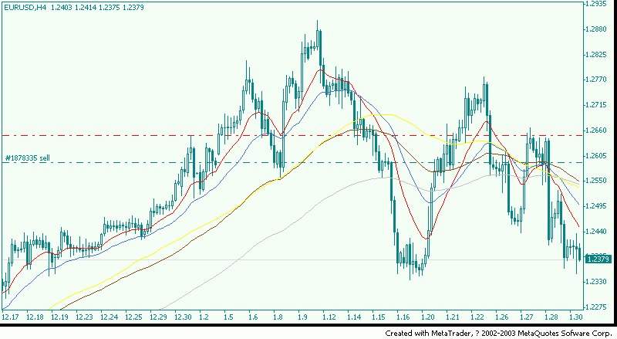Click the 1.26 date label on time axis
The image size is (617, 339).
pos(502,317)
